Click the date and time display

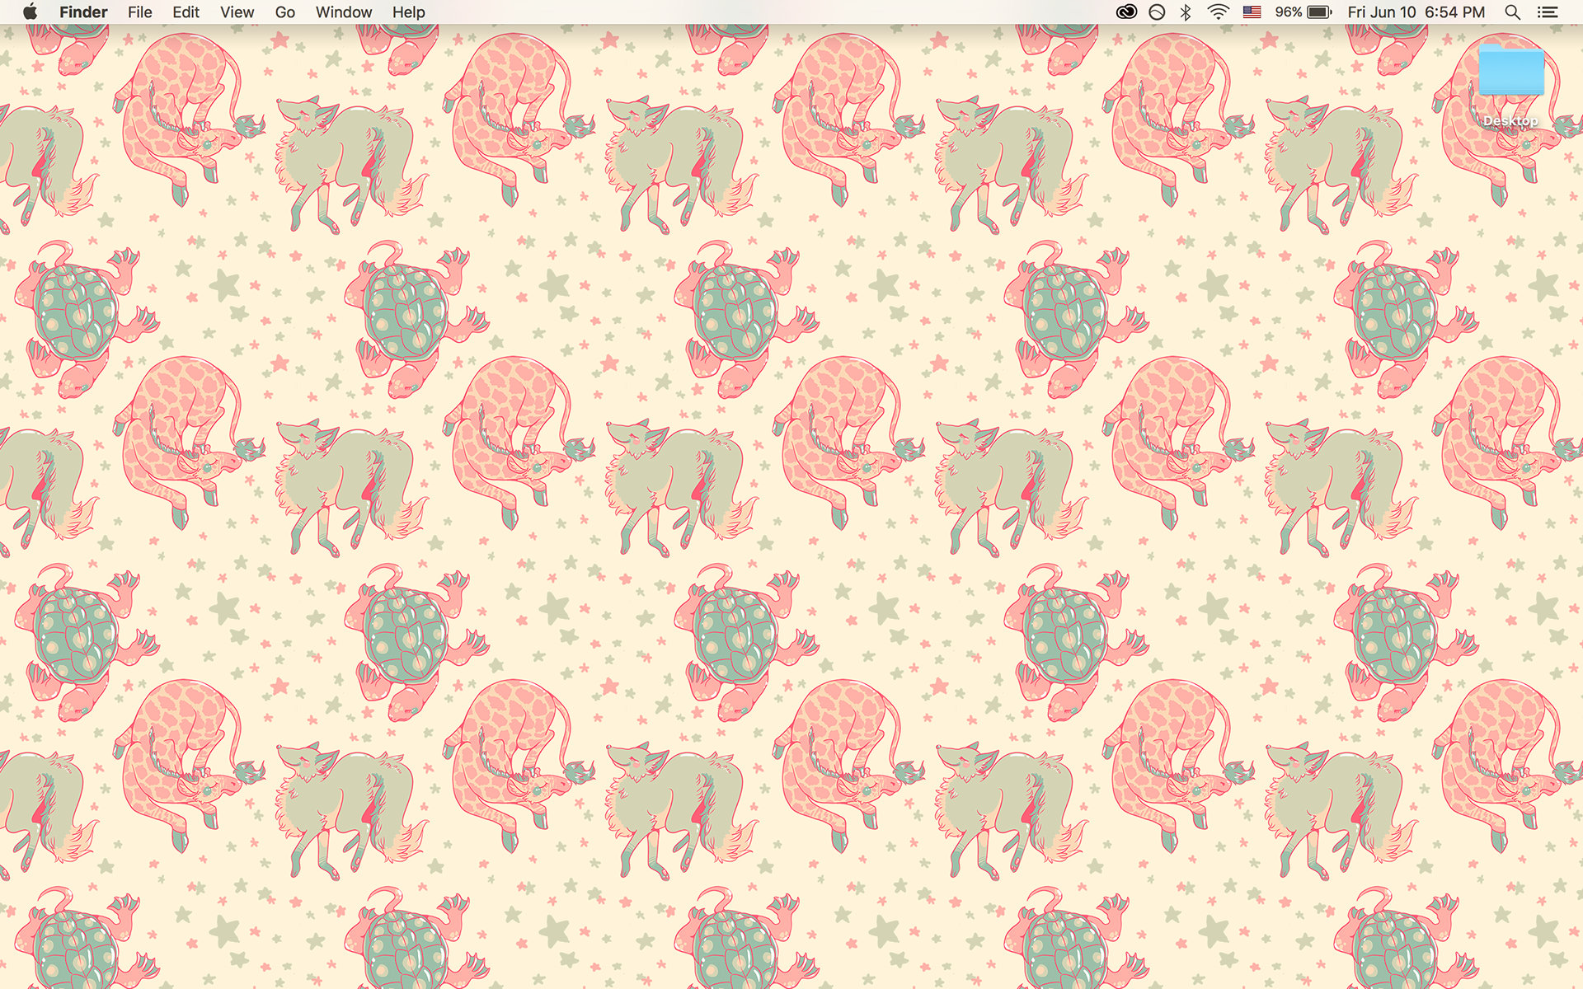tap(1416, 12)
